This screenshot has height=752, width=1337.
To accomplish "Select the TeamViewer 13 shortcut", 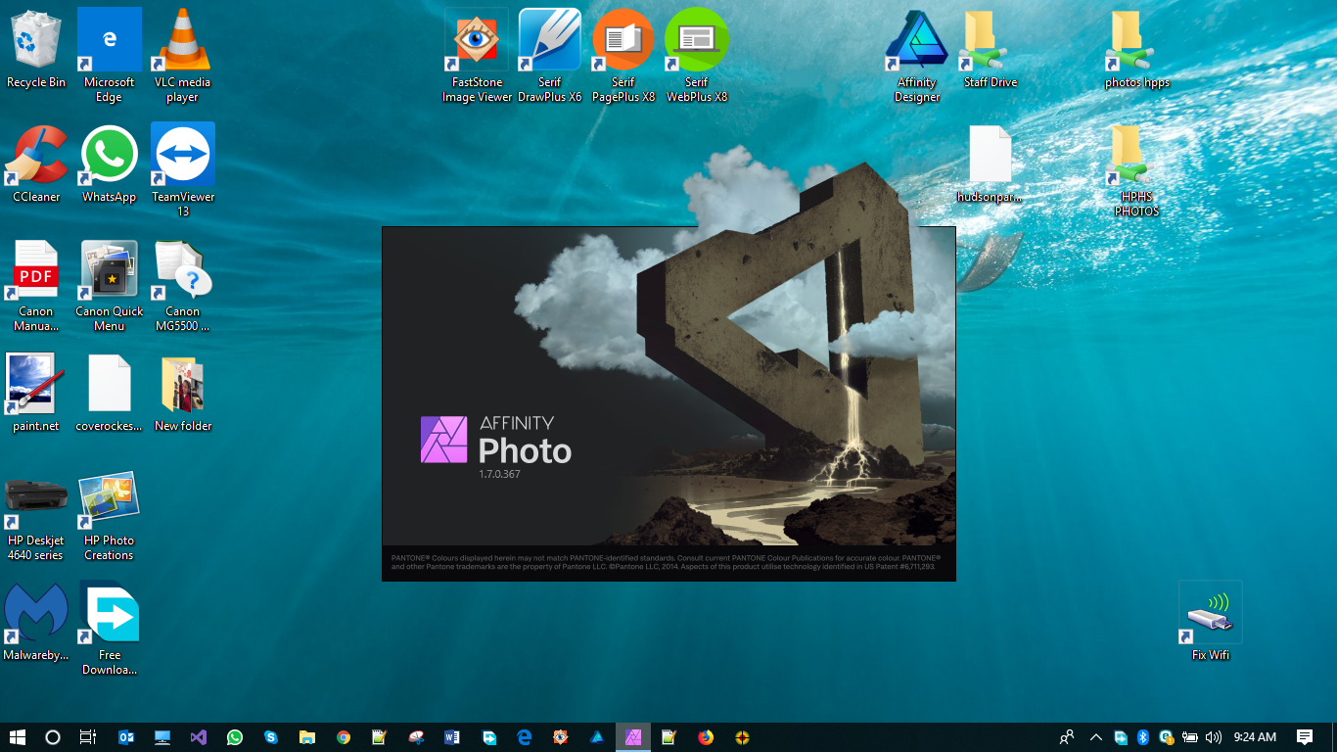I will click(182, 169).
